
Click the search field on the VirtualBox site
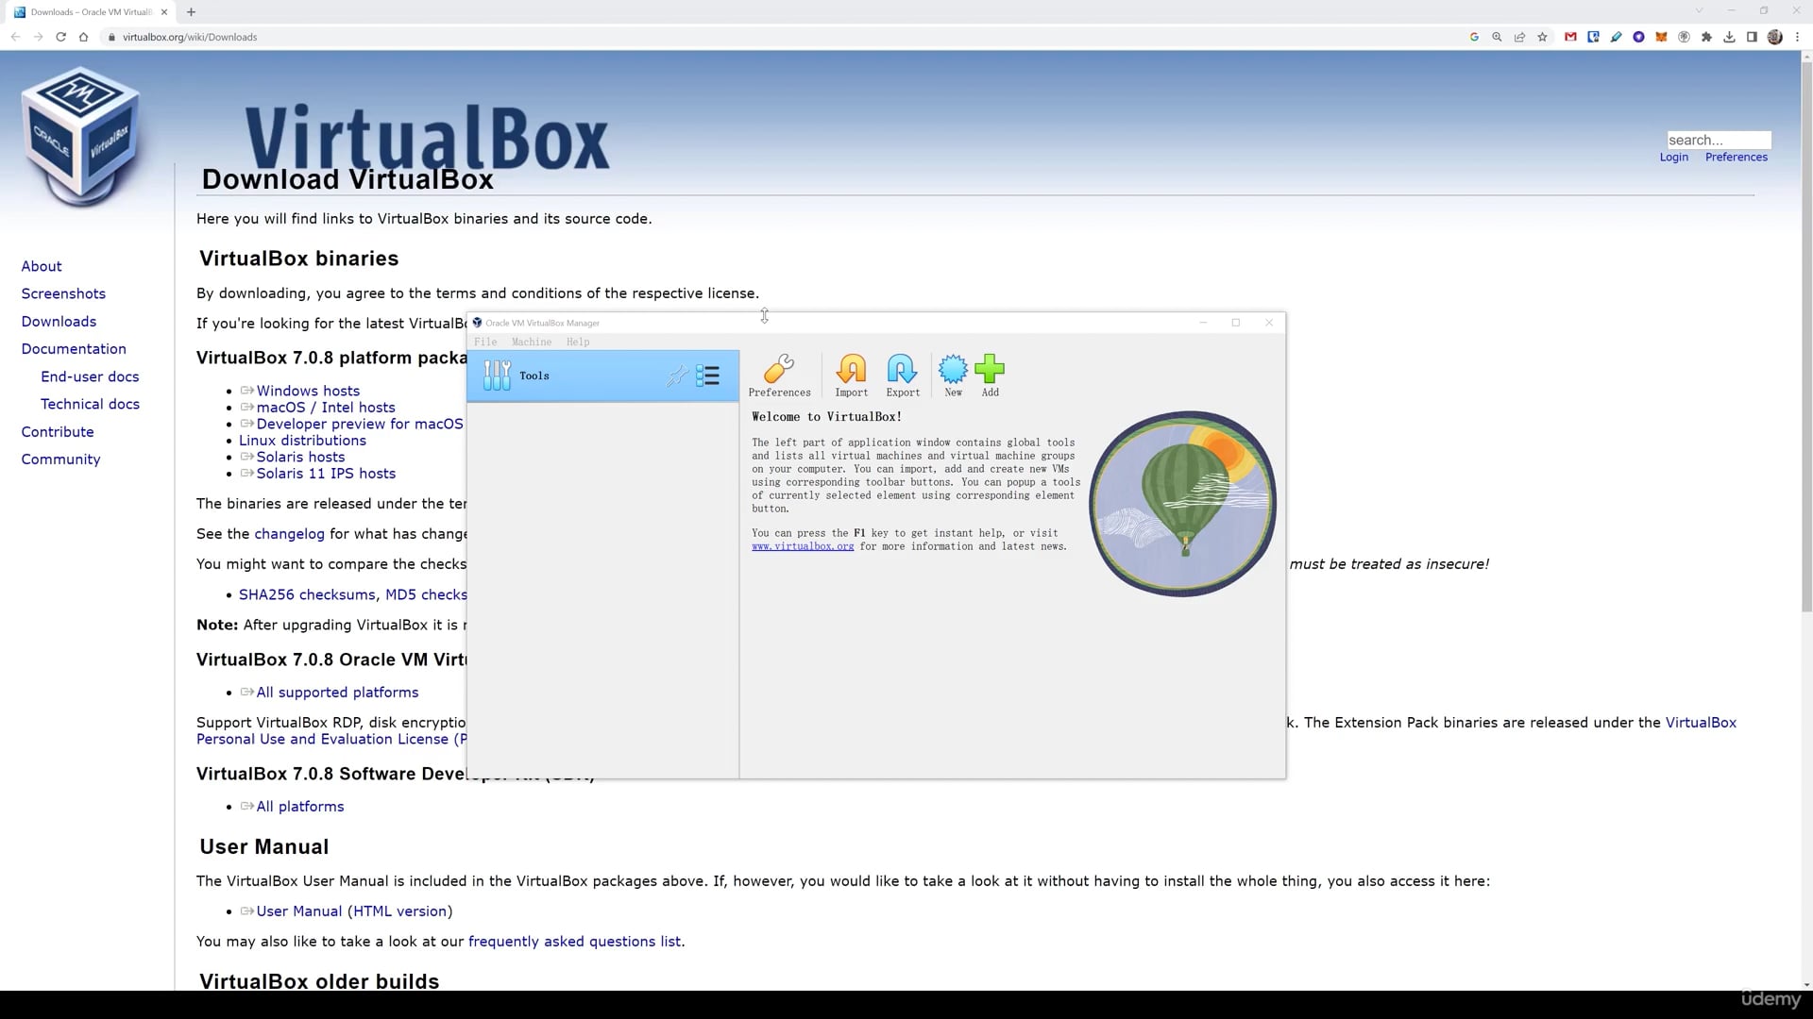click(1718, 140)
